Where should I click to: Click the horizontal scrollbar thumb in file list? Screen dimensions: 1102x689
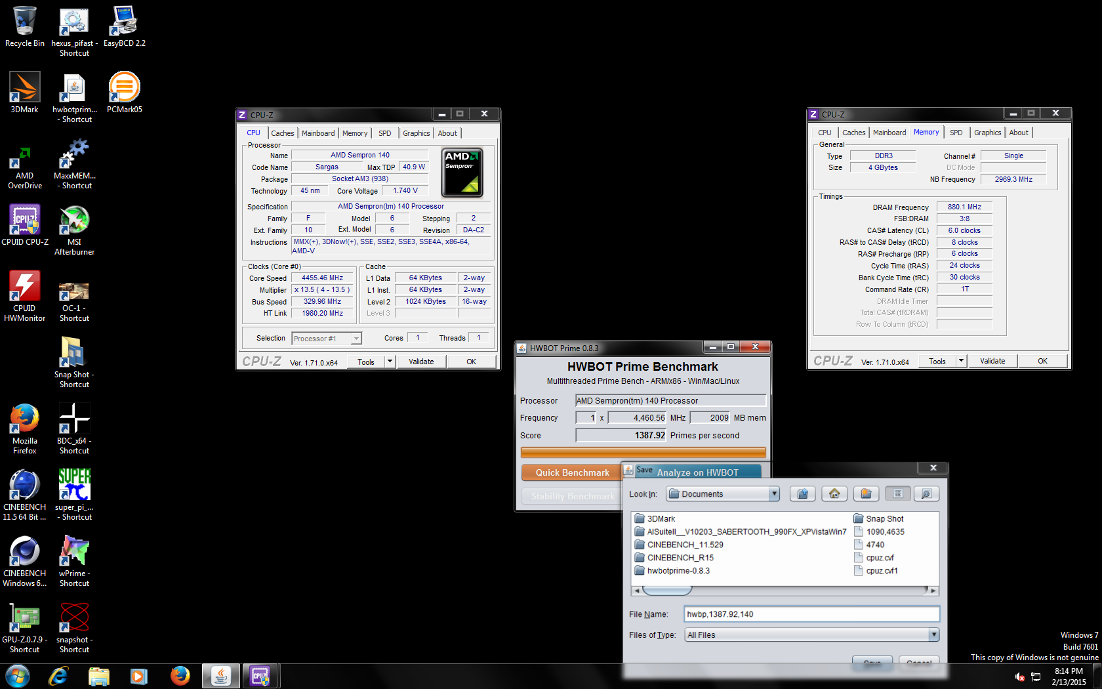(x=666, y=591)
